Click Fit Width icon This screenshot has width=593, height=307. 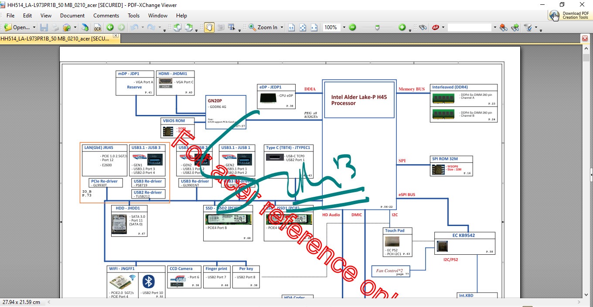[314, 27]
